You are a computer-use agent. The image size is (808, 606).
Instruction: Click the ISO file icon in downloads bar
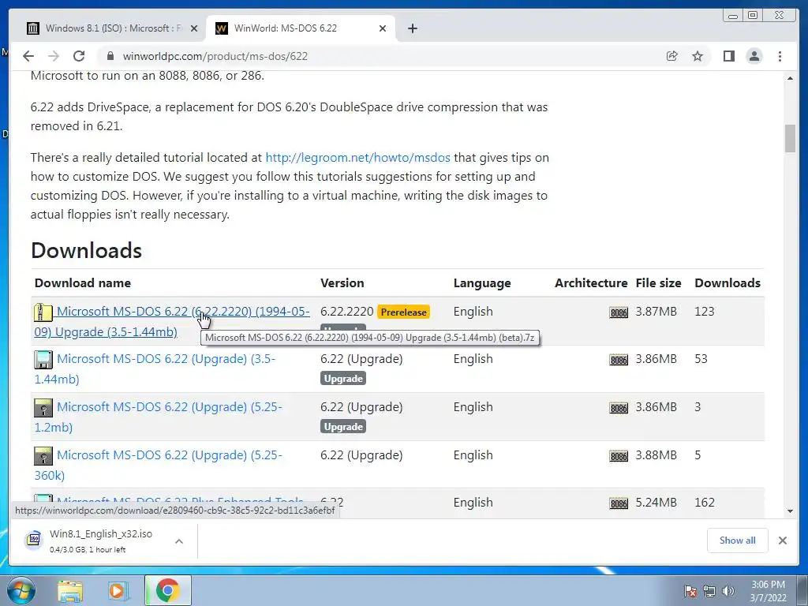(x=34, y=540)
